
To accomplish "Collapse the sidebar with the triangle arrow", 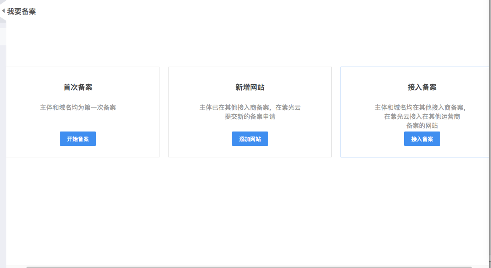I will pos(3,11).
